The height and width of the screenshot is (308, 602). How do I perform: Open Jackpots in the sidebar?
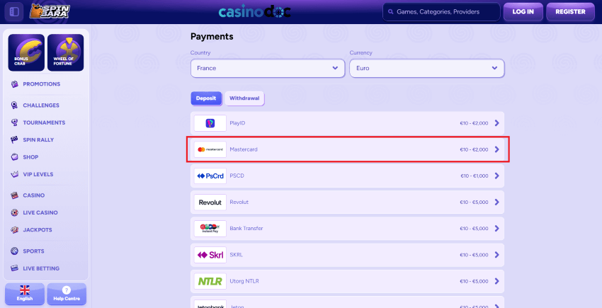pos(38,229)
